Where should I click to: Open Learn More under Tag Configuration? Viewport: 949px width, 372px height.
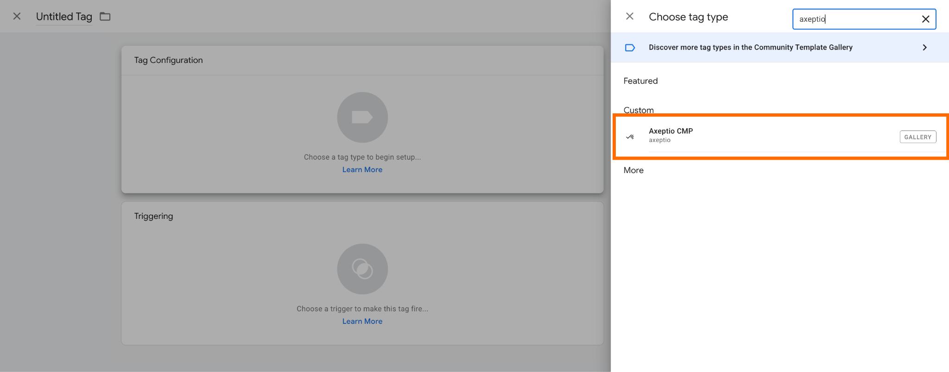362,170
